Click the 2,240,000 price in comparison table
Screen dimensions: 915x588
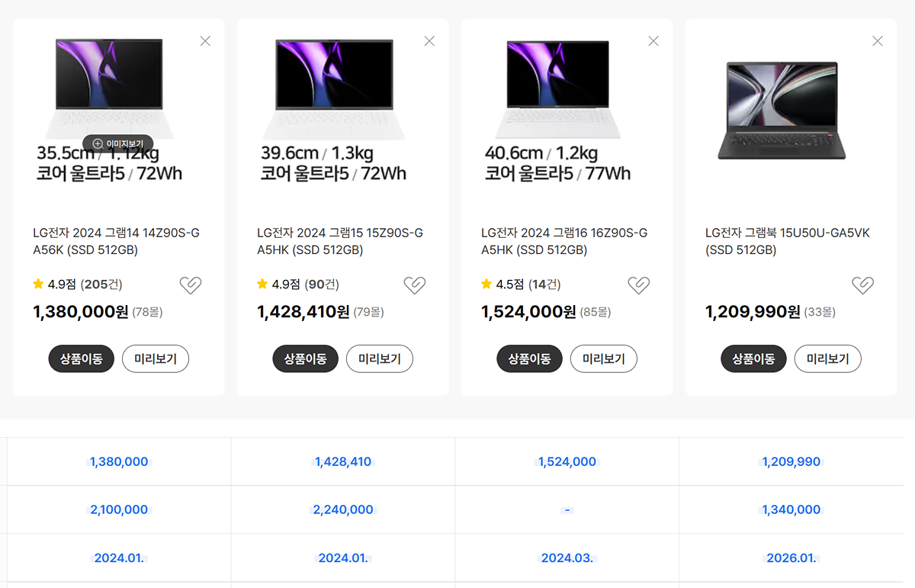click(x=343, y=509)
